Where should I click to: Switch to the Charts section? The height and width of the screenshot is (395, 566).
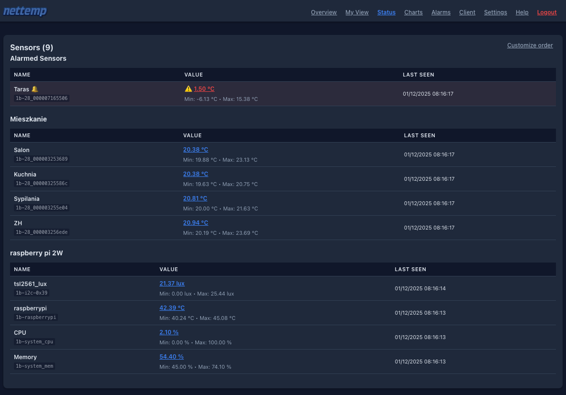(413, 12)
